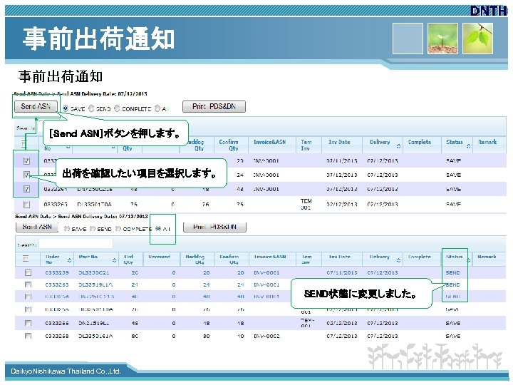Select SAVE radio in upper filter row
The height and width of the screenshot is (385, 513).
66,108
